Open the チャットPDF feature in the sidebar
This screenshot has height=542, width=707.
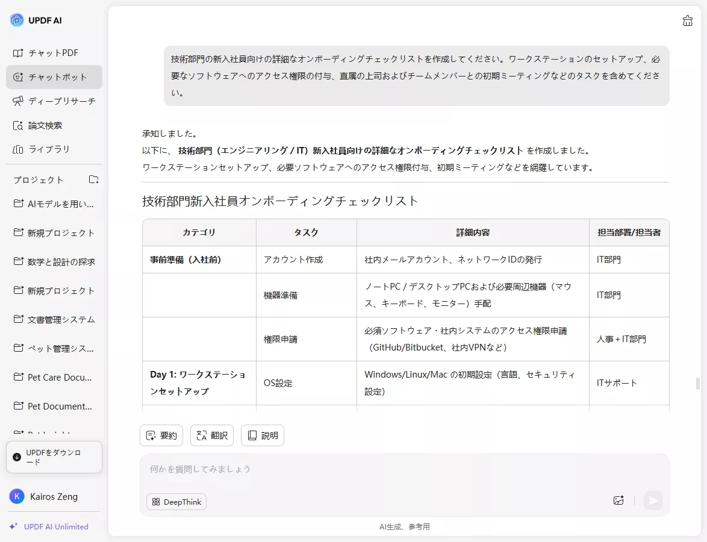[x=54, y=53]
